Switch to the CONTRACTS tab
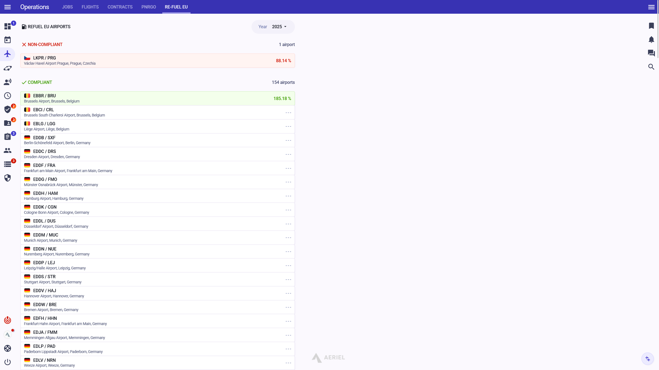The height and width of the screenshot is (370, 659). point(120,7)
